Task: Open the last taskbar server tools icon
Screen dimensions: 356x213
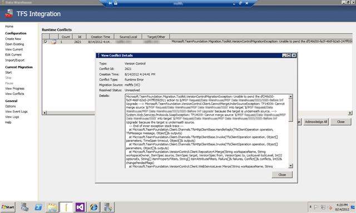Action: (x=107, y=207)
